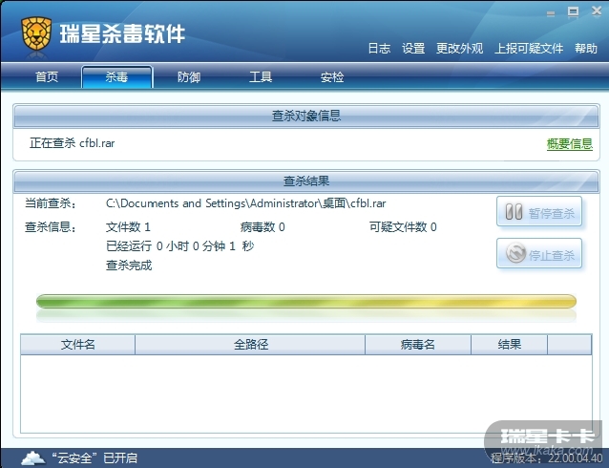Open 设置 from the top menu
The height and width of the screenshot is (468, 609).
(x=413, y=49)
